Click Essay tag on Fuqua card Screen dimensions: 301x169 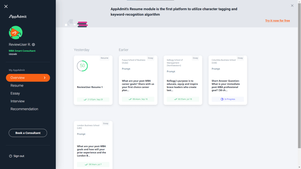pyautogui.click(x=150, y=58)
